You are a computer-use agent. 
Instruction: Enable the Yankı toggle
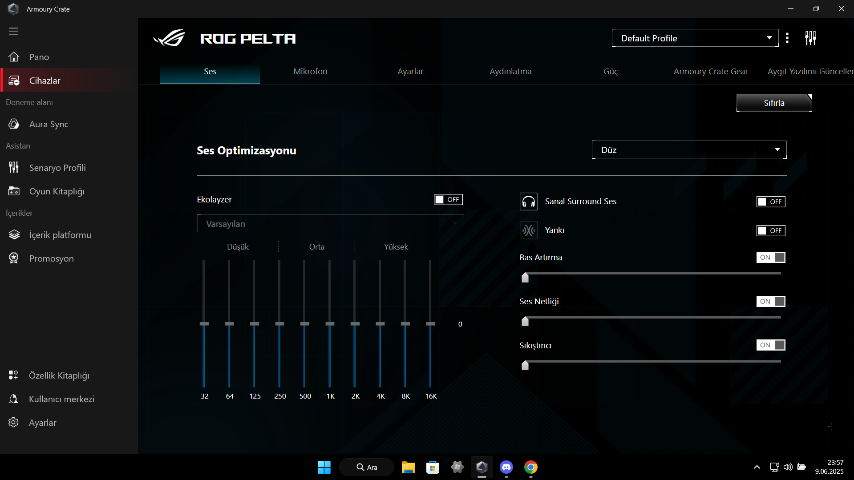771,231
